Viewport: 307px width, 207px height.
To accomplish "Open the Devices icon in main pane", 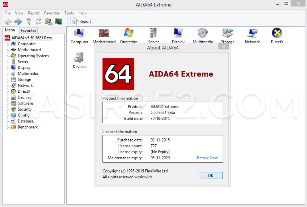I will (79, 58).
